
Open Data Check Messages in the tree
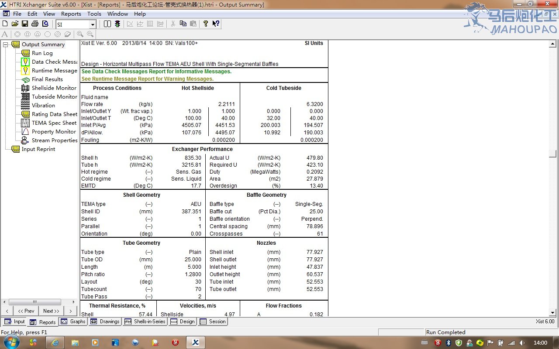(54, 62)
